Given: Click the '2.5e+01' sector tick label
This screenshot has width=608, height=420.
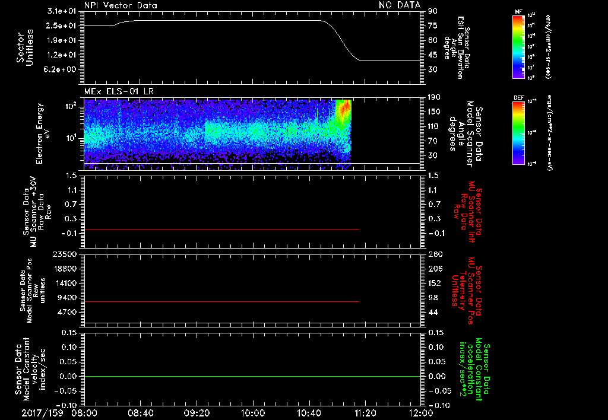Looking at the screenshot, I should pyautogui.click(x=62, y=26).
